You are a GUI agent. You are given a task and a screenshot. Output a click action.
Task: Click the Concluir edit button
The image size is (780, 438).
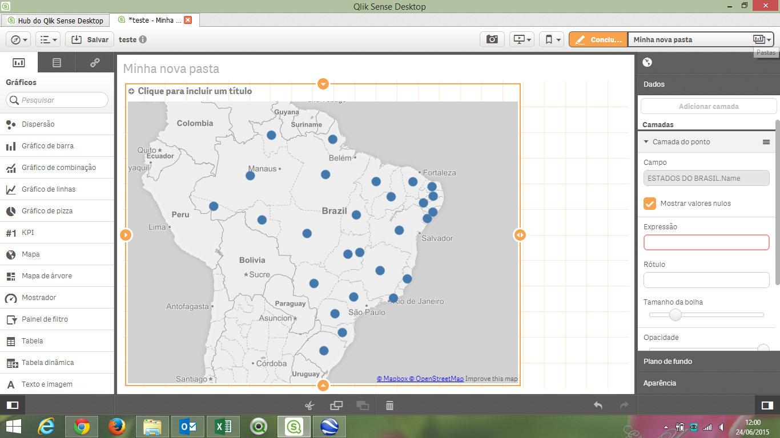(x=598, y=39)
